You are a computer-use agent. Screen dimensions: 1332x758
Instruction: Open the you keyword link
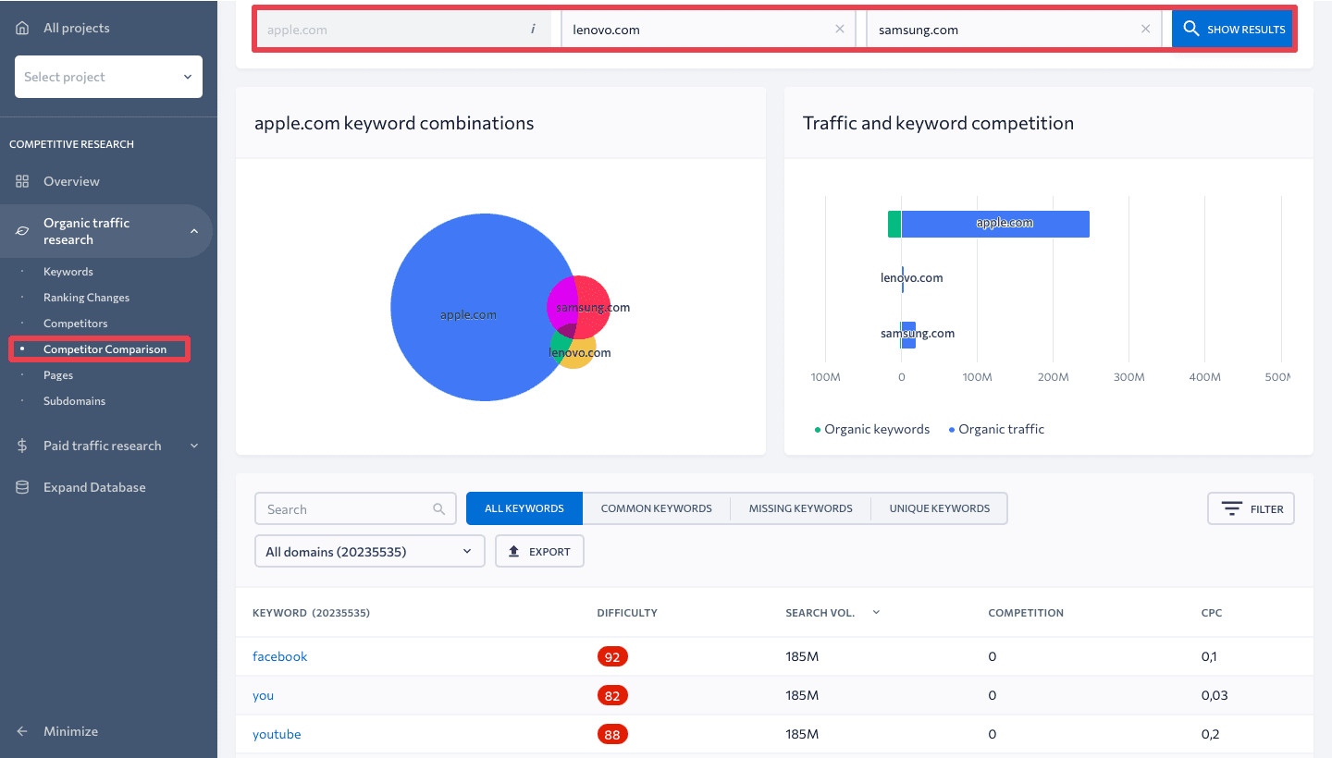point(263,695)
